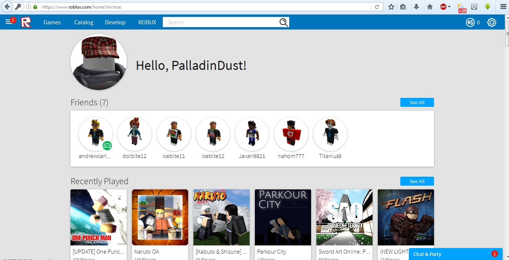Click the green download arrow extension
Viewport: 509px width, 260px height.
488,7
